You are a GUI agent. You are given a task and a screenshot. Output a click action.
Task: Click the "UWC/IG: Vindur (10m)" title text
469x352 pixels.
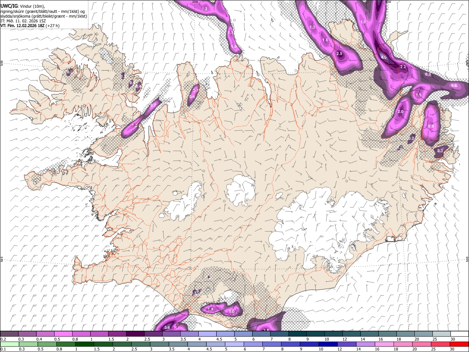point(22,6)
